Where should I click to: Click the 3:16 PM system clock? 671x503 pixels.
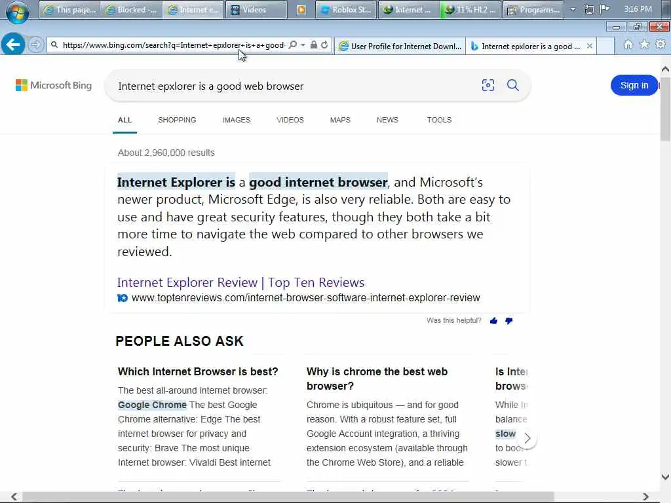tap(638, 9)
